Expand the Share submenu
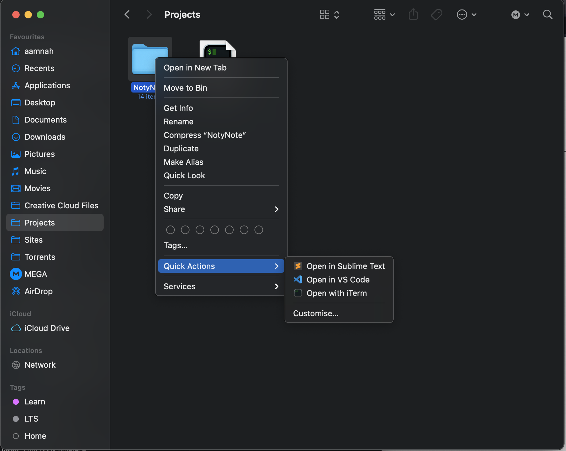This screenshot has height=451, width=566. click(221, 209)
